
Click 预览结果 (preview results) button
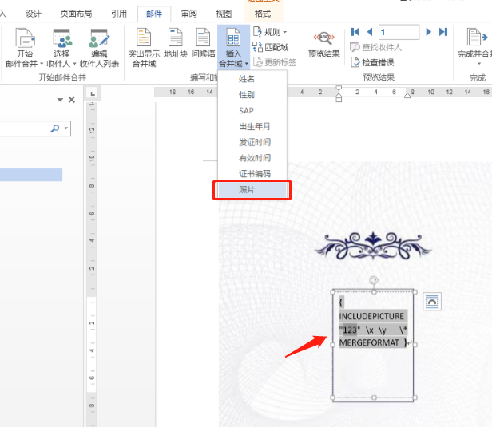coord(323,45)
